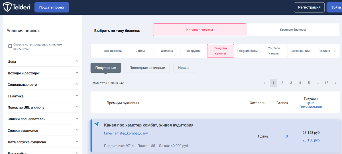This screenshot has height=154, width=342.
Task: Select the Telegram каналы tab
Action: pos(221,51)
